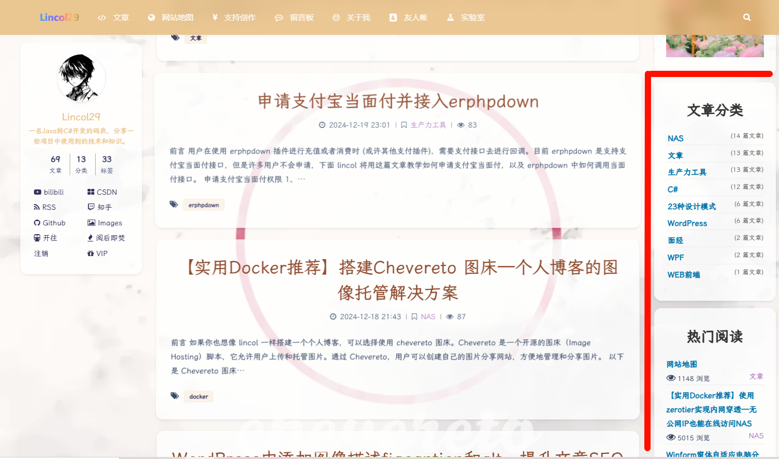This screenshot has height=459, width=779.
Task: Click the profile avatar image
Action: click(x=81, y=78)
